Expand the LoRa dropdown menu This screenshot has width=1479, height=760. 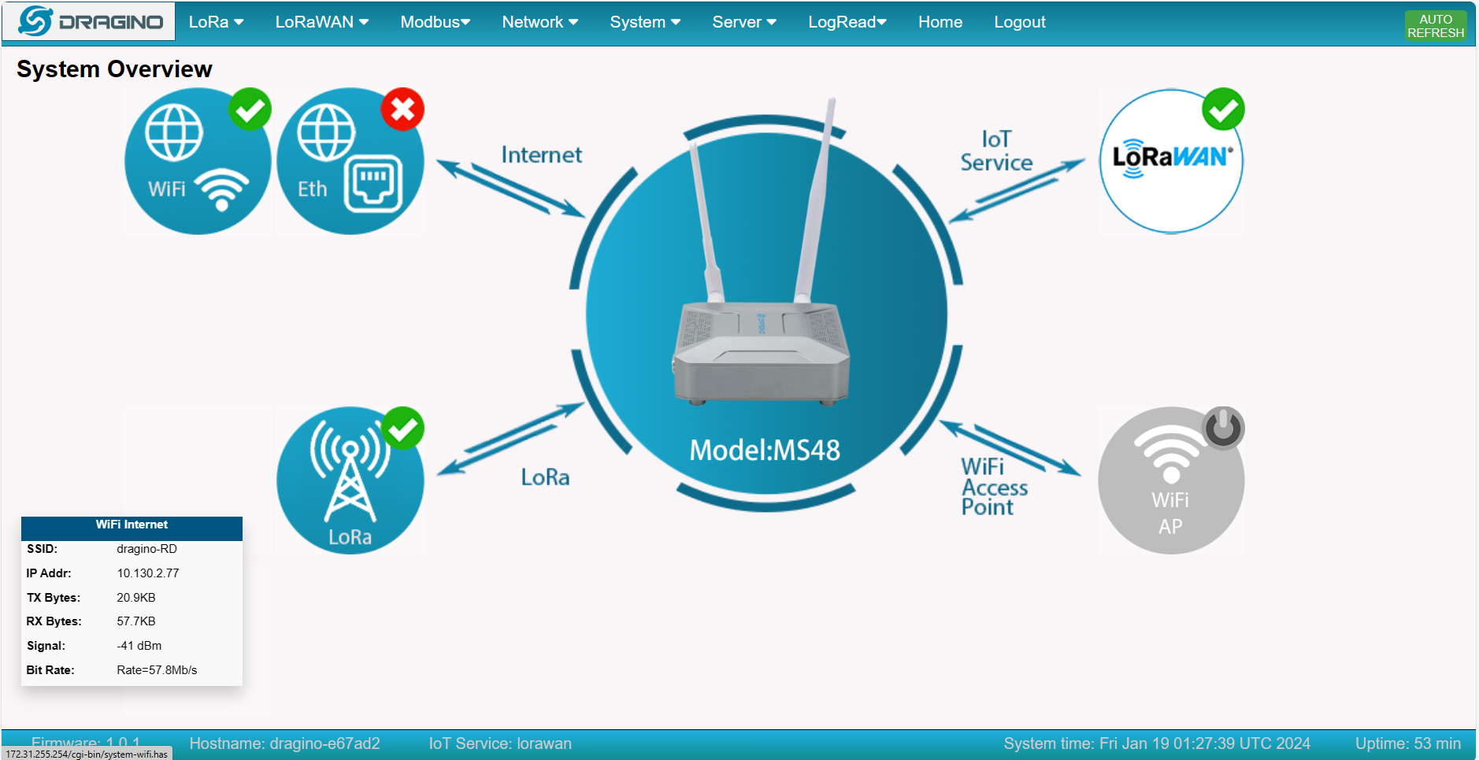(216, 22)
